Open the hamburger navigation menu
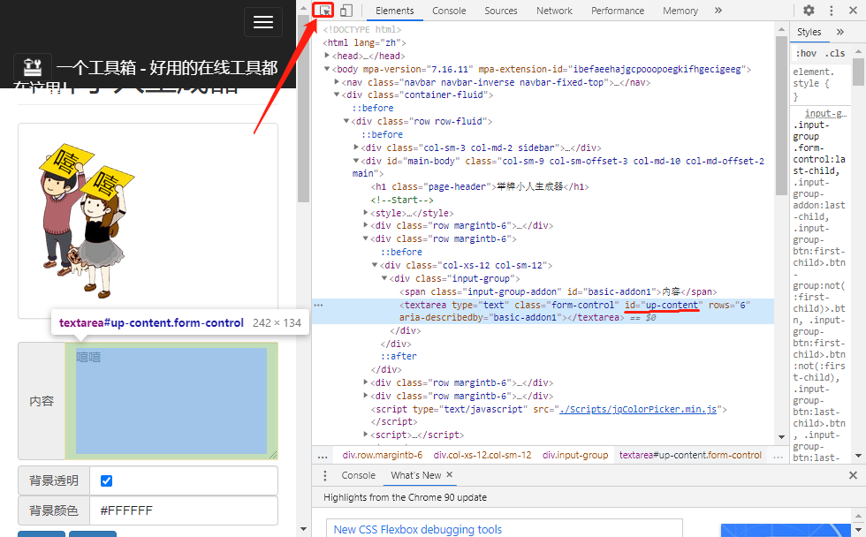 (263, 23)
